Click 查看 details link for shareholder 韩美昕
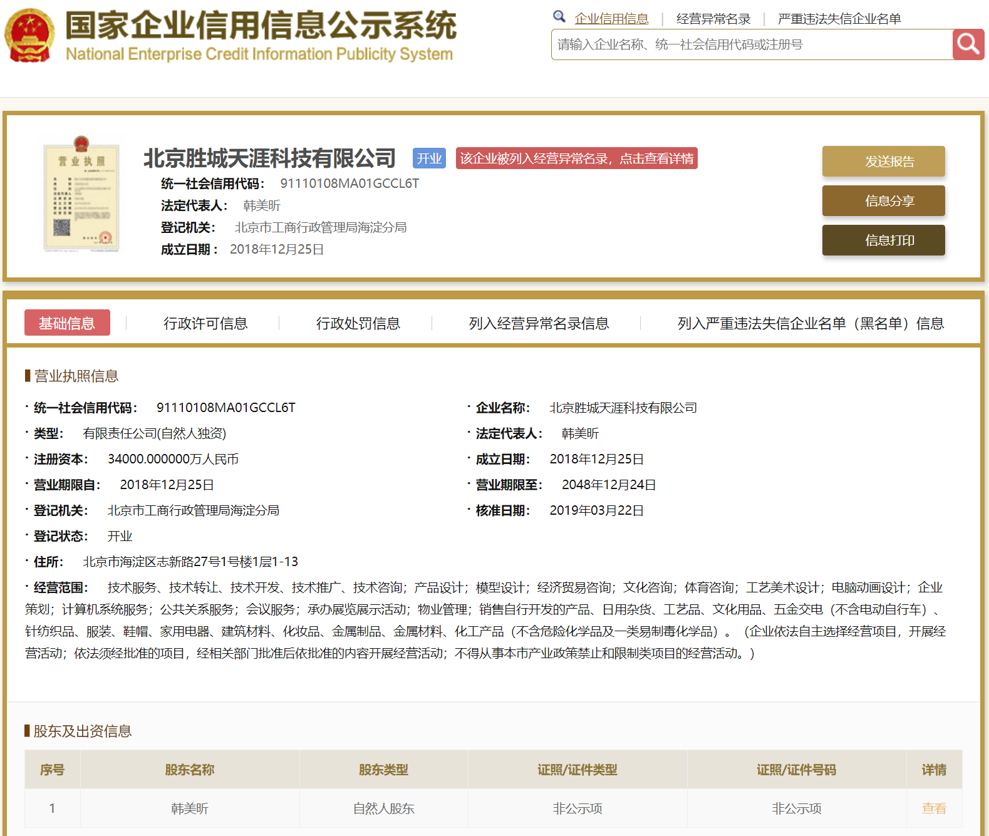This screenshot has width=989, height=836. pyautogui.click(x=933, y=808)
